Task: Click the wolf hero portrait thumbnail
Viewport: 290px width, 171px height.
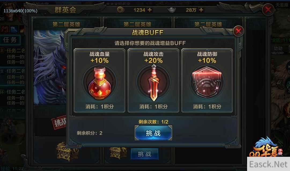Action: (x=50, y=68)
